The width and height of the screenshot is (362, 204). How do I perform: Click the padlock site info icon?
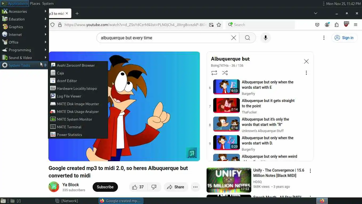tap(60, 25)
